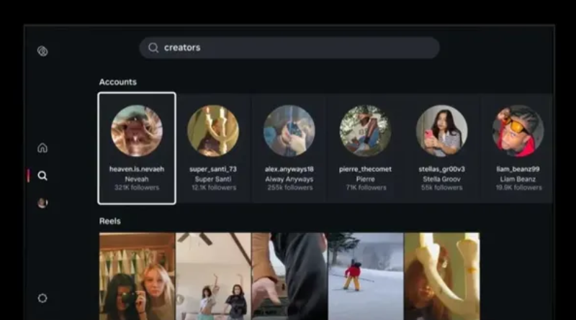
Task: Click the magnifier icon inside the search bar
Action: [x=153, y=48]
